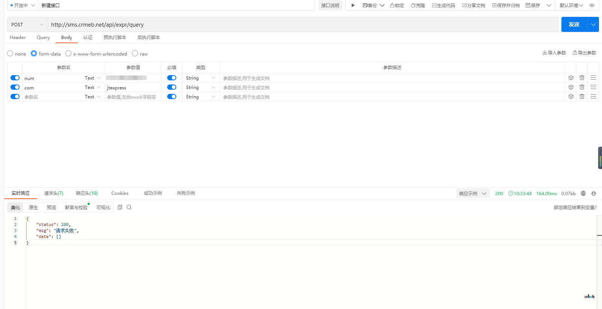Click the search icon in response toolbar
The width and height of the screenshot is (602, 309).
pyautogui.click(x=129, y=207)
